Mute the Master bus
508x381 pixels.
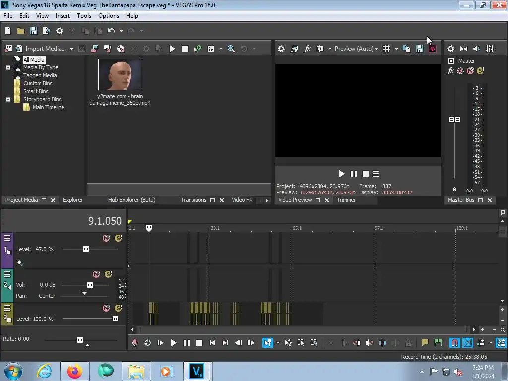coord(470,71)
